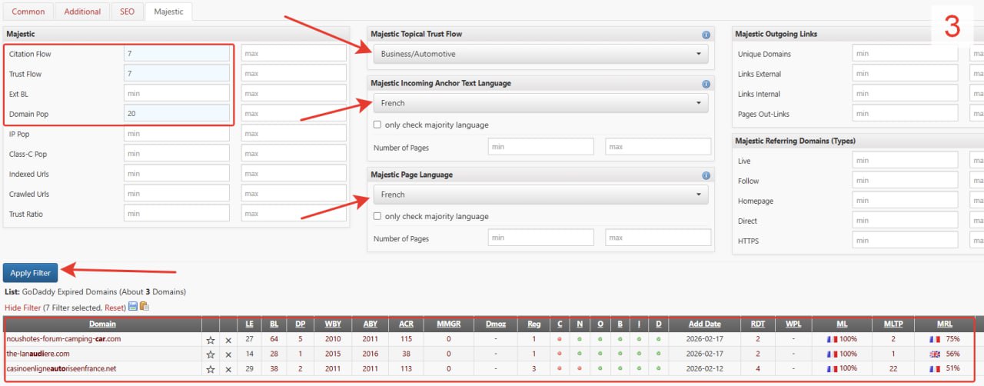The height and width of the screenshot is (386, 984).
Task: Switch to the SEO tab
Action: point(127,12)
